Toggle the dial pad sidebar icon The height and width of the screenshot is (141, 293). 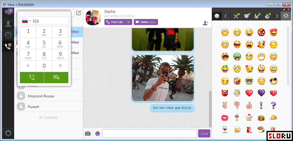[8, 46]
